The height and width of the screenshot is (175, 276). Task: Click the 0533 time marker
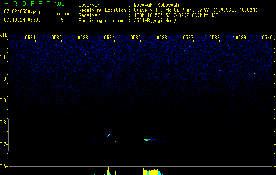pos(83,37)
